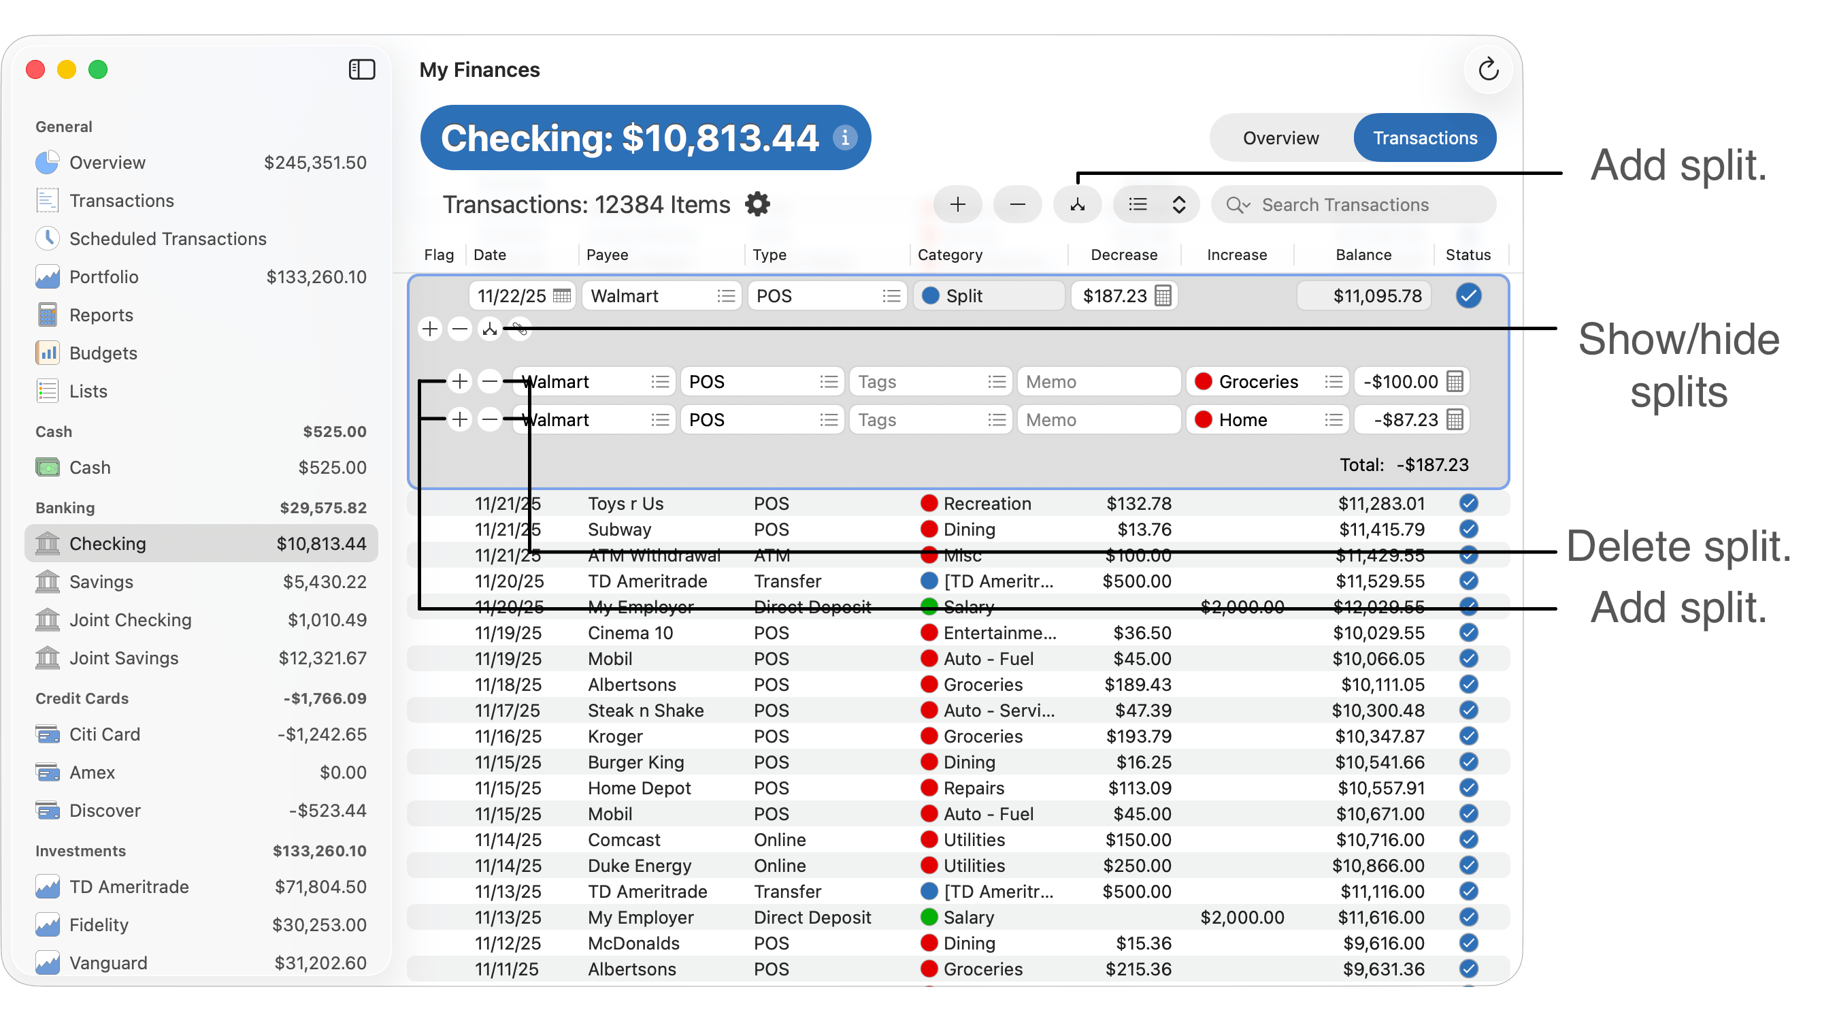
Task: Open the Budgets section in the sidebar
Action: point(103,353)
